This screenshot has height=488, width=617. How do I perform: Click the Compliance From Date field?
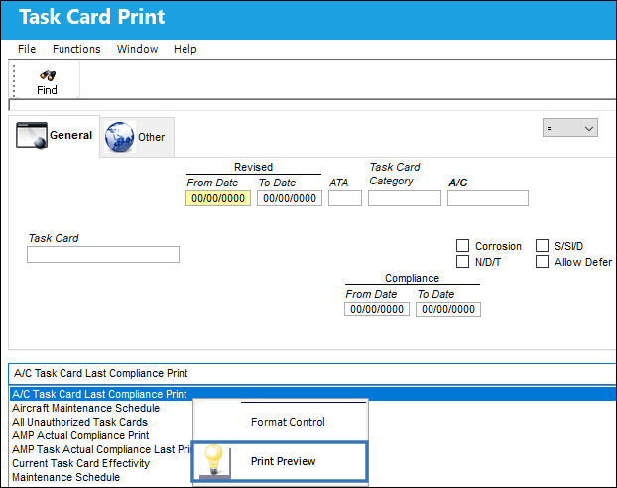coord(377,309)
